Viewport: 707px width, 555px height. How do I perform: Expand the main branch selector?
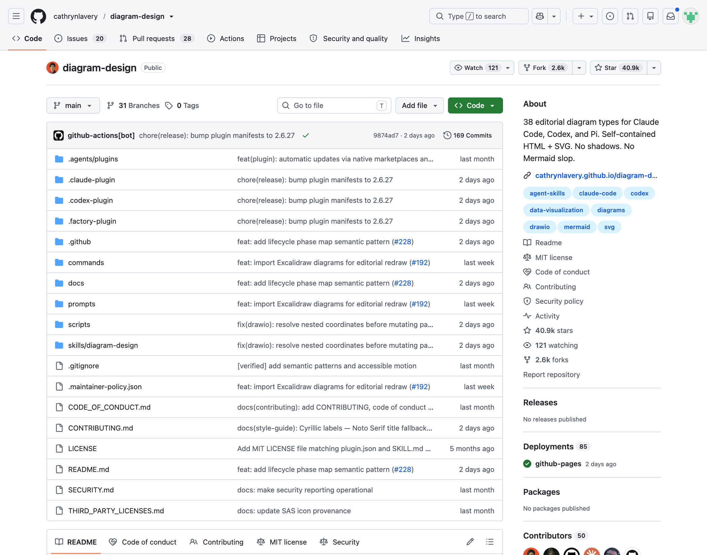tap(73, 105)
